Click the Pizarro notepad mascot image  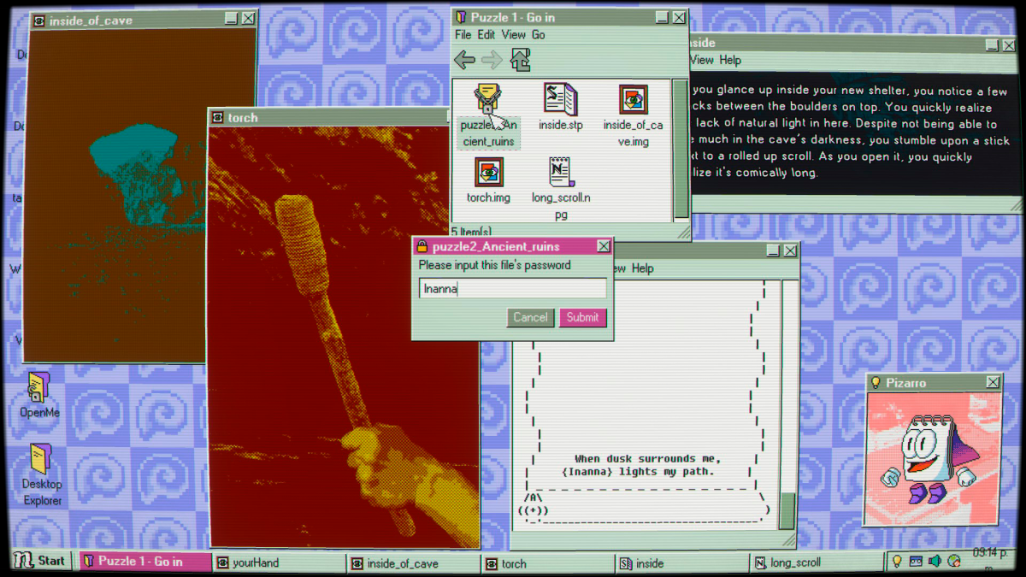pyautogui.click(x=932, y=459)
